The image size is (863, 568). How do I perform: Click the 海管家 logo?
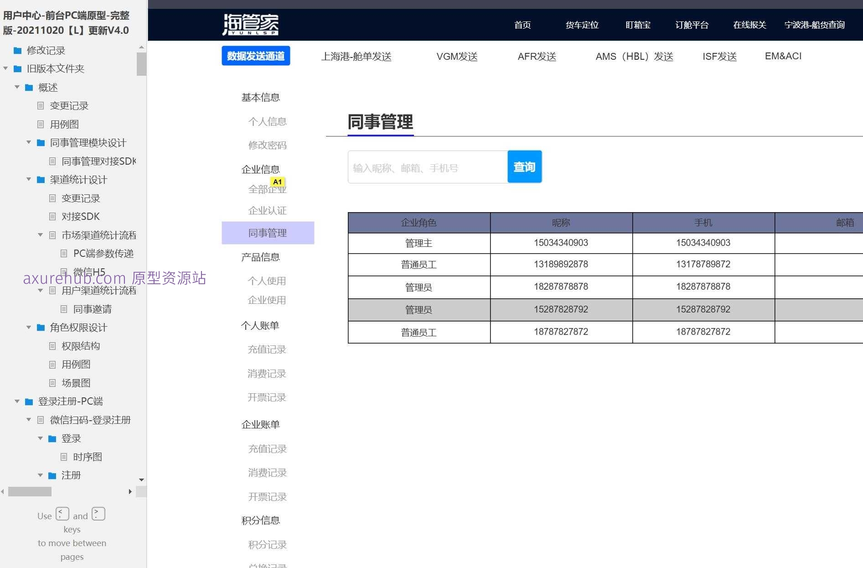(251, 24)
